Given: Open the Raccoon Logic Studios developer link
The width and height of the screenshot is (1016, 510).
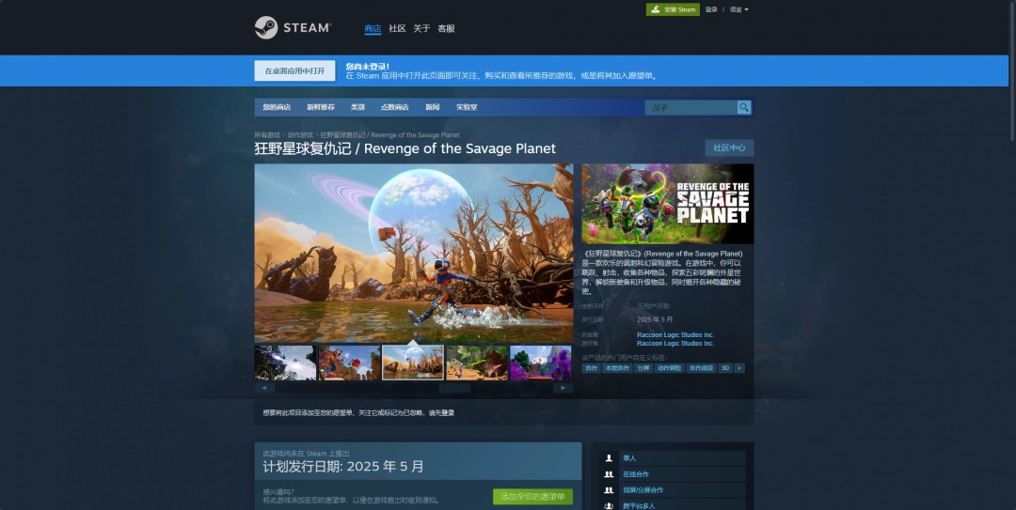Looking at the screenshot, I should (675, 335).
